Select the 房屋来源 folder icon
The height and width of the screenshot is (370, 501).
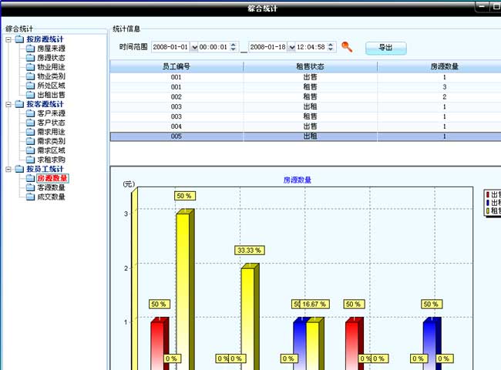click(30, 49)
